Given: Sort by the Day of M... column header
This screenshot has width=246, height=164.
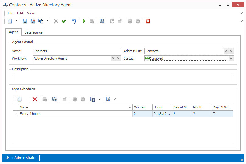Looking at the screenshot, I should 182,107.
